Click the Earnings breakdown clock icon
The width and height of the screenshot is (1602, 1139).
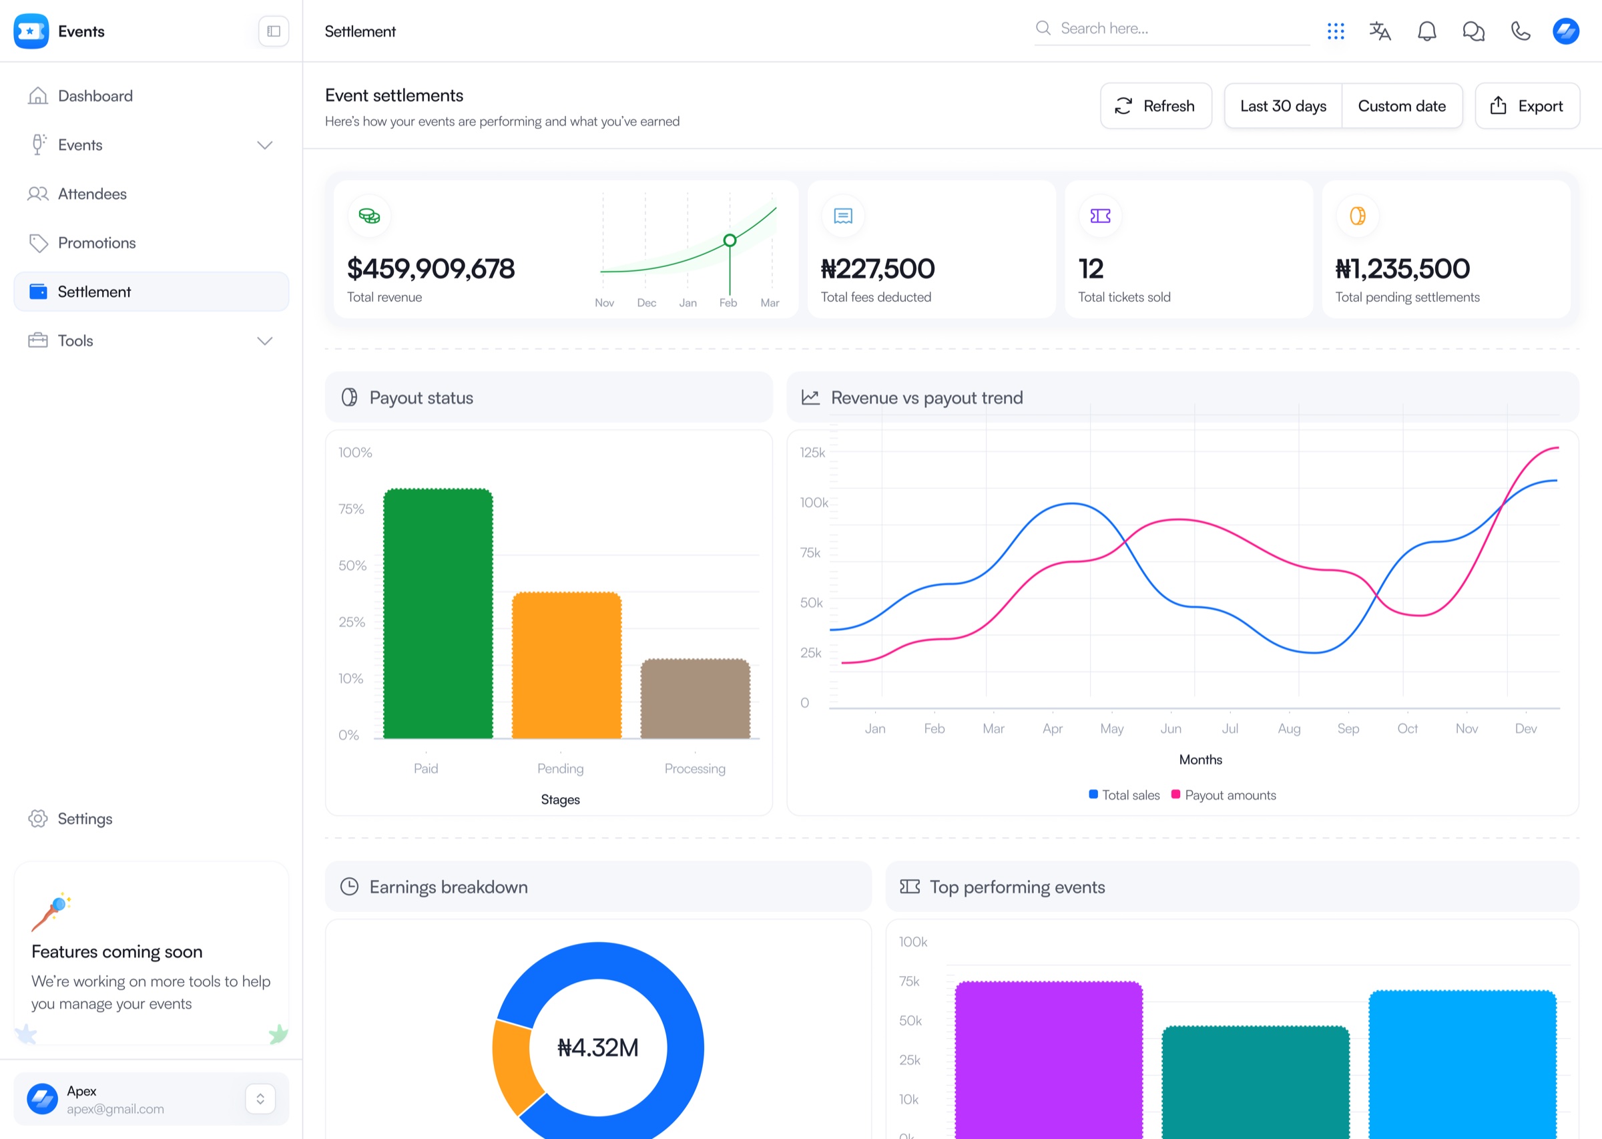pyautogui.click(x=349, y=887)
